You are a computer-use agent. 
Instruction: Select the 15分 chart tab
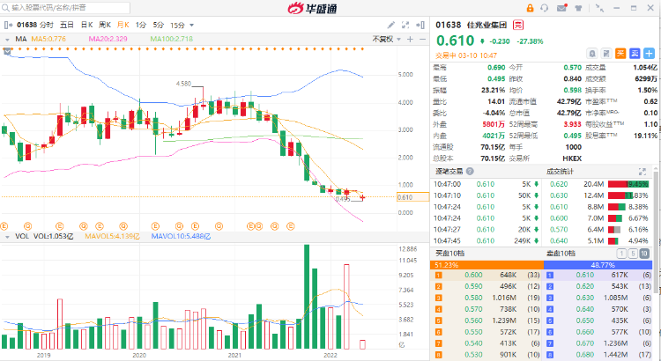click(177, 26)
